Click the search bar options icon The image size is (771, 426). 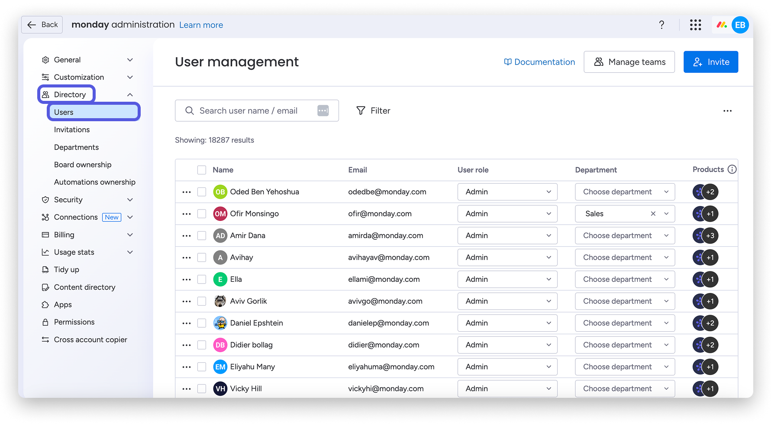(x=323, y=111)
